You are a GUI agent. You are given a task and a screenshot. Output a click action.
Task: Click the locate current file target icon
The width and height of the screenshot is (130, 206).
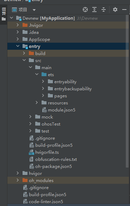(85, 10)
